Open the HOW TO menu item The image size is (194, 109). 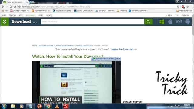pos(49,15)
